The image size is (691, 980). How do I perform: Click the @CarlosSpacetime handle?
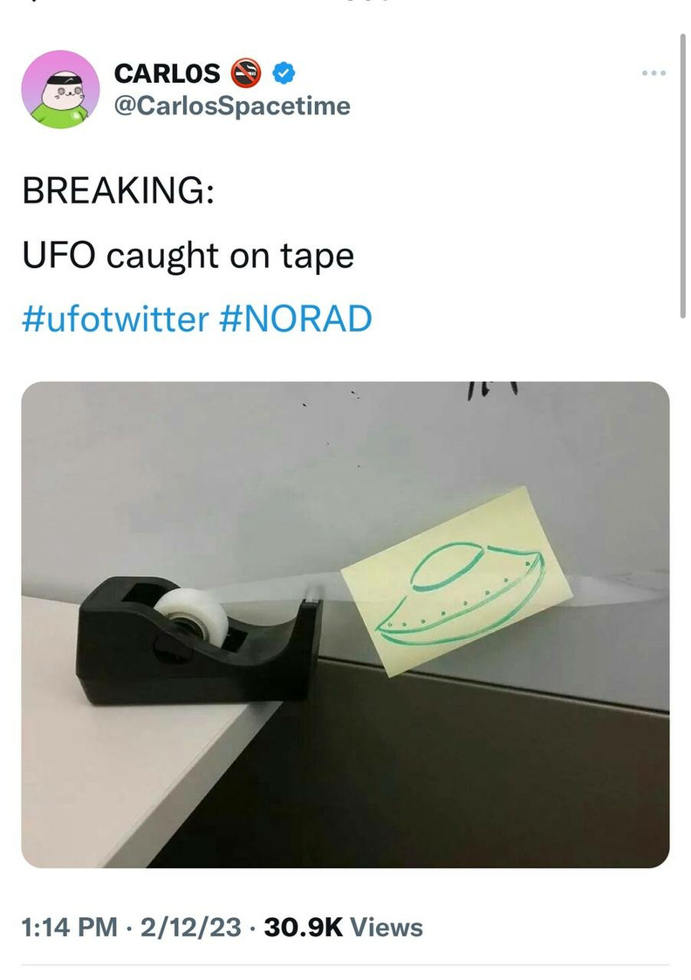tap(232, 106)
